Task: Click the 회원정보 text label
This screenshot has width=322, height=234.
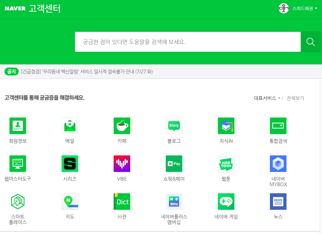Action: pyautogui.click(x=18, y=141)
